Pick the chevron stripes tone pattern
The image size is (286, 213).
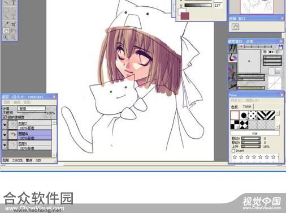coord(270,115)
